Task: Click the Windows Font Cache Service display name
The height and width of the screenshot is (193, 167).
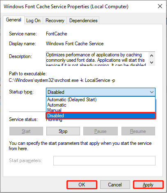Action: (75, 44)
